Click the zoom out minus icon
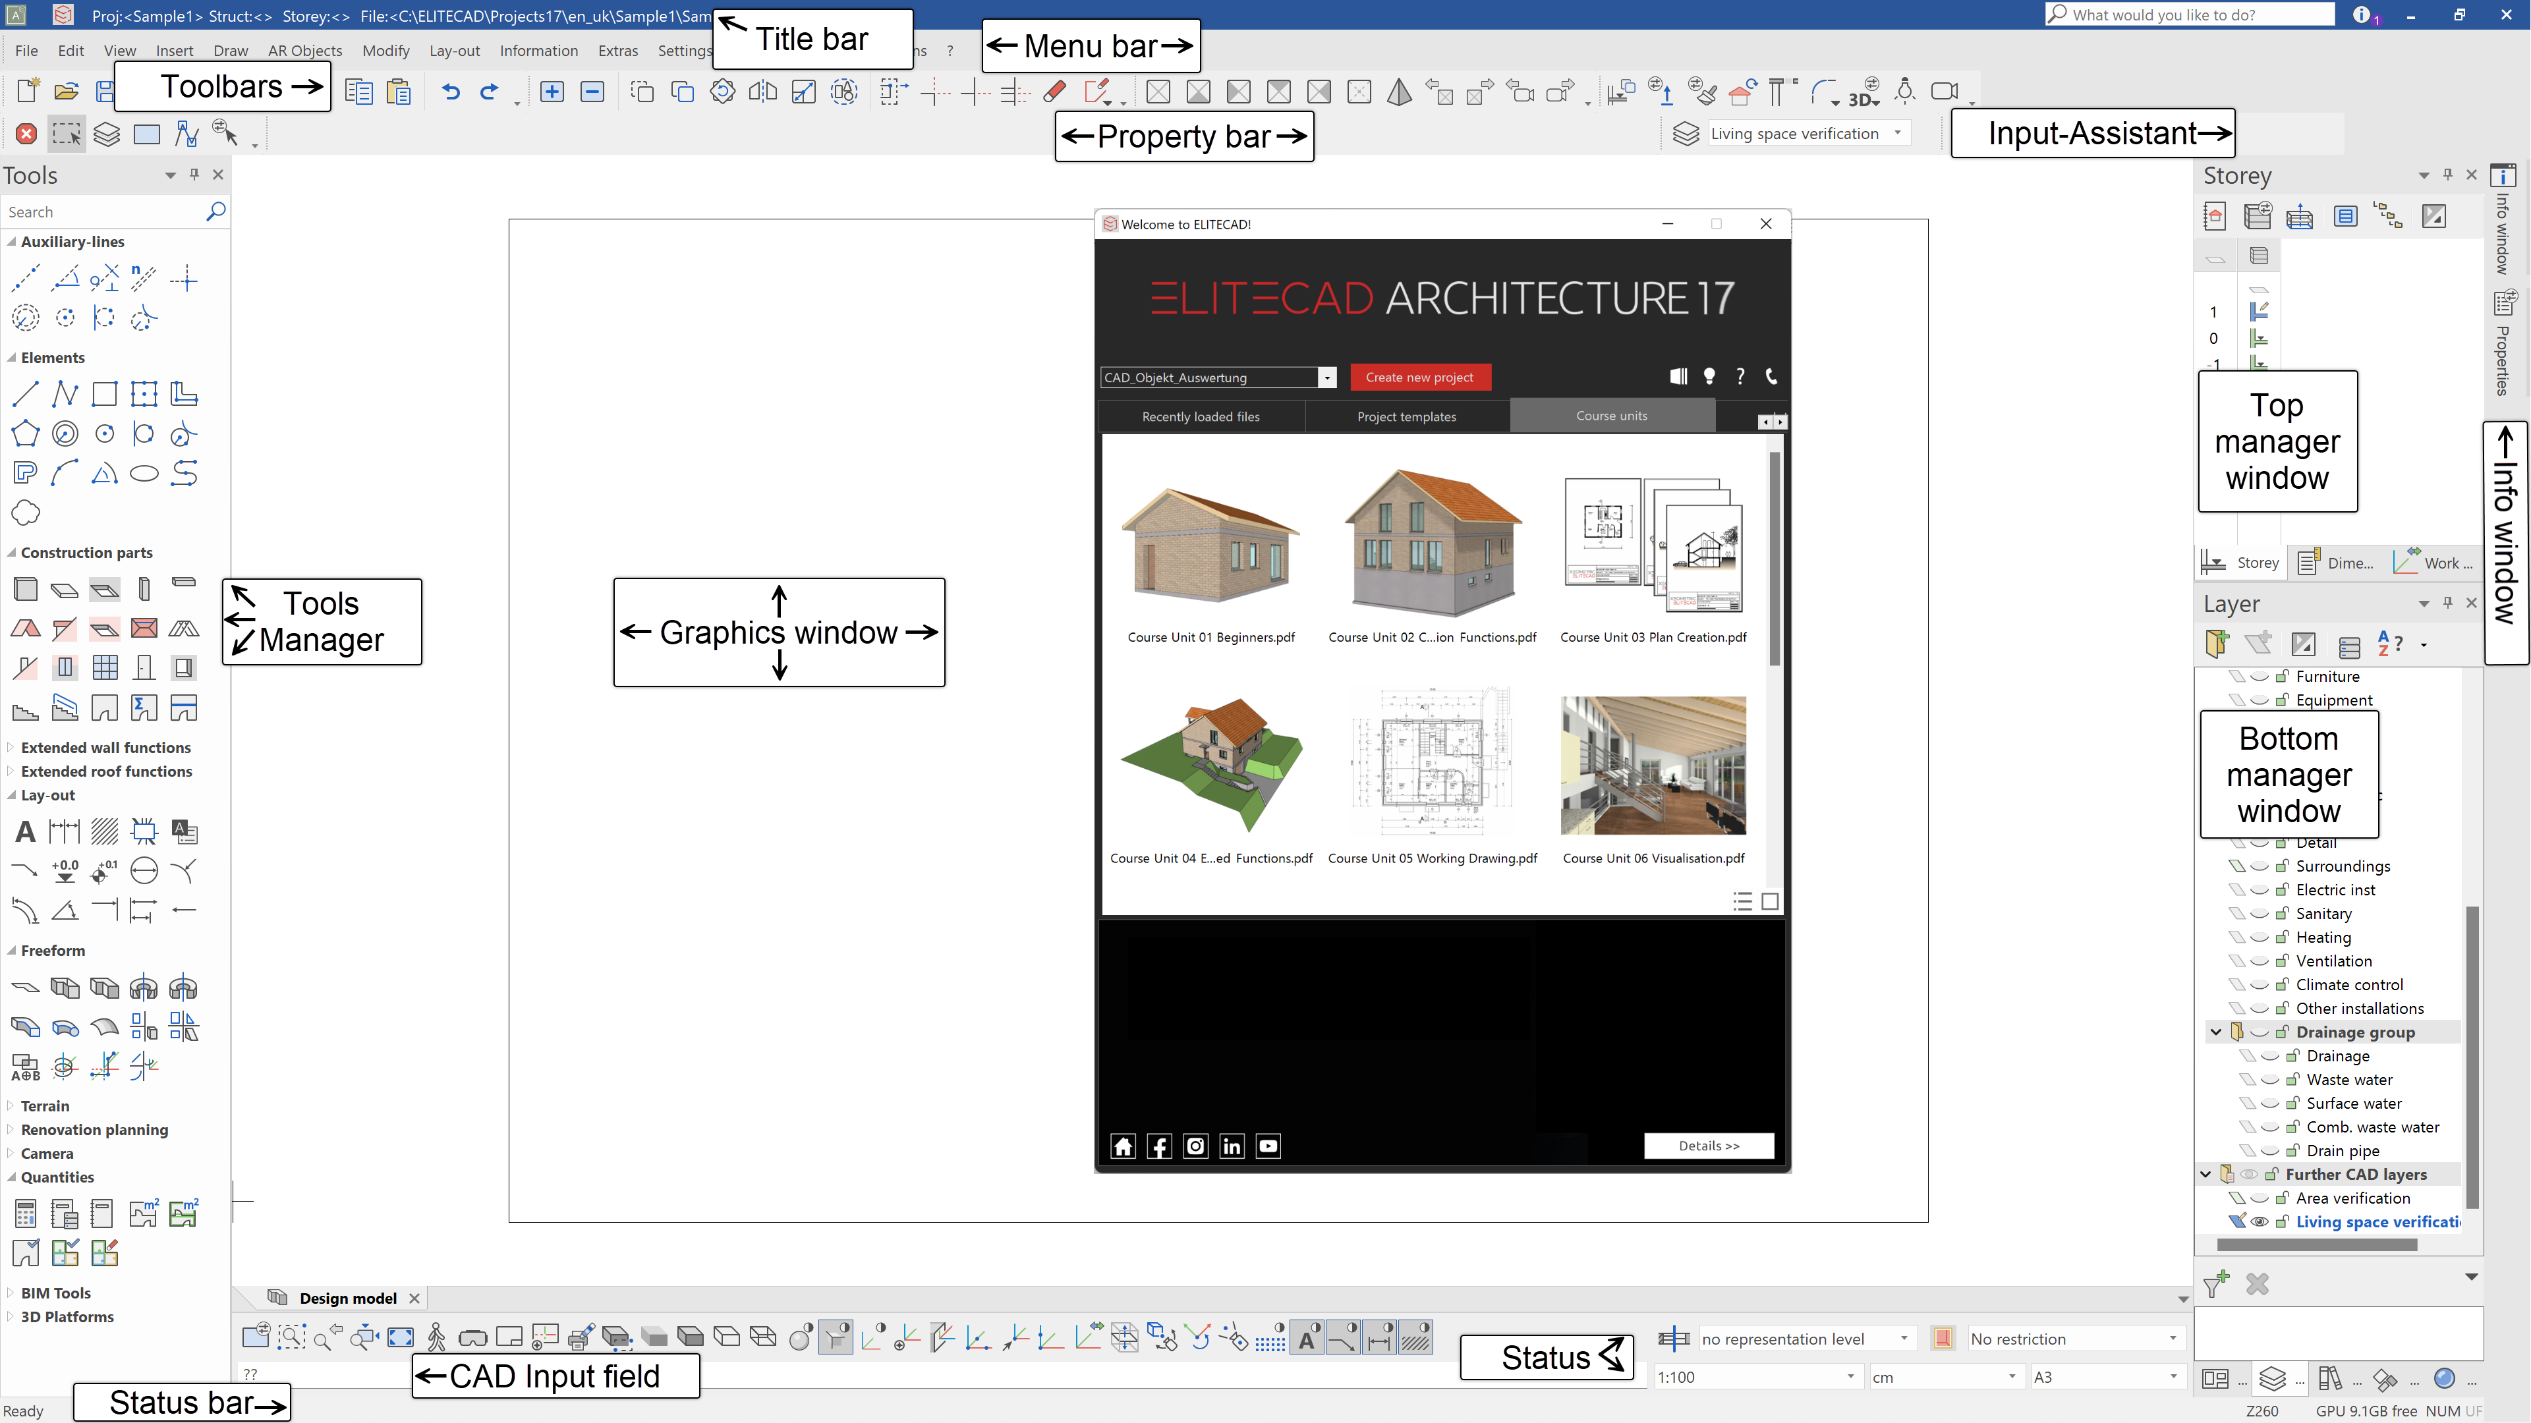Screen dimensions: 2531x1423 (592, 92)
